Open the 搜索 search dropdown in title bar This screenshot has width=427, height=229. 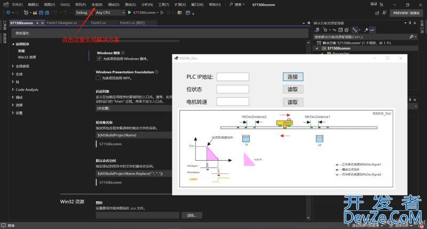point(236,5)
